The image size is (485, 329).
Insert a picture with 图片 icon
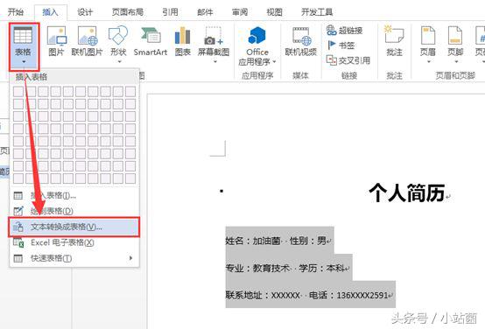[x=56, y=41]
